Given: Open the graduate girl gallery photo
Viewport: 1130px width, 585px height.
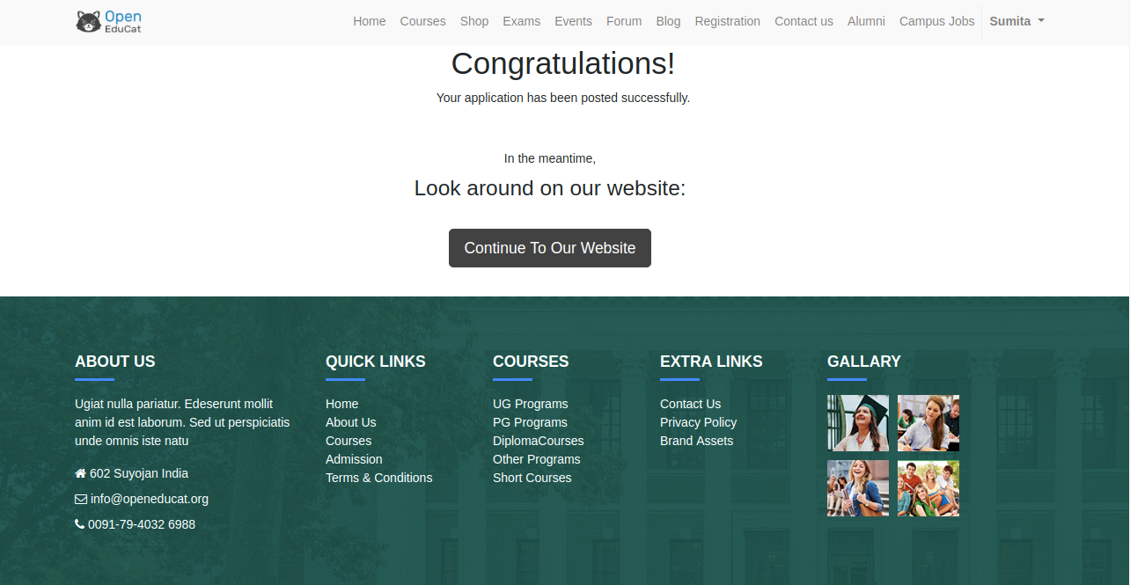Looking at the screenshot, I should point(858,423).
